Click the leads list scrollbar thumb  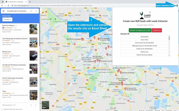click(x=169, y=38)
